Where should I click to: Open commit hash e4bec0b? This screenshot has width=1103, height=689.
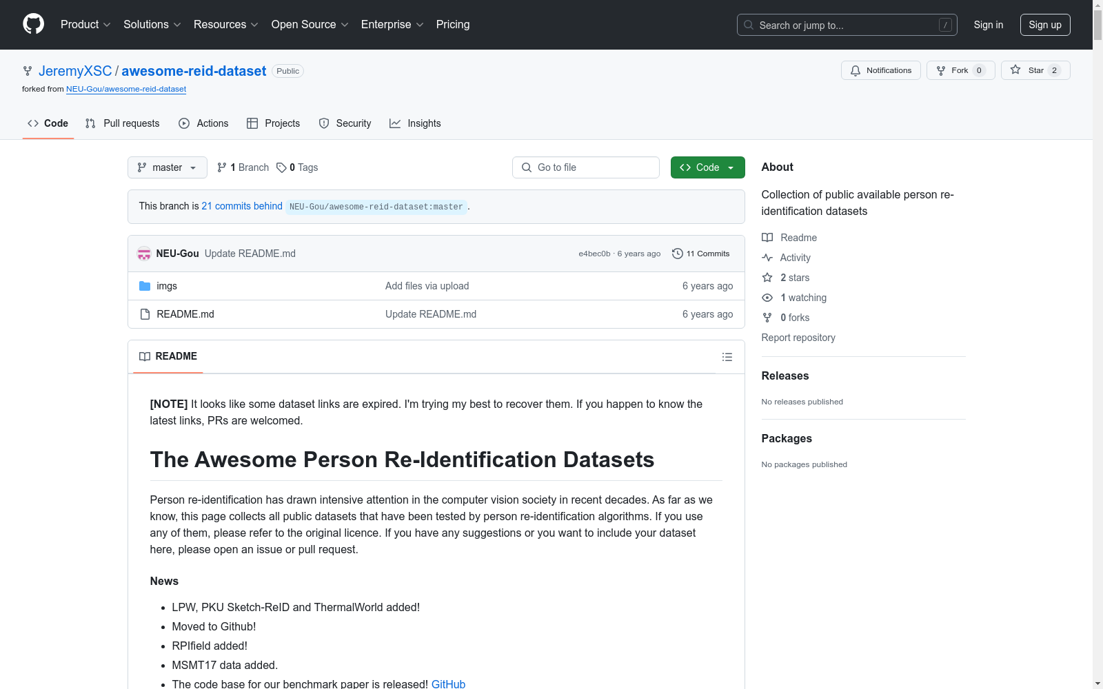[x=594, y=254]
